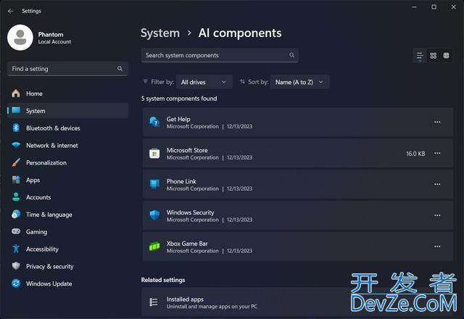Viewport: 464px width, 319px height.
Task: Select the Phone Link component name
Action: click(181, 181)
